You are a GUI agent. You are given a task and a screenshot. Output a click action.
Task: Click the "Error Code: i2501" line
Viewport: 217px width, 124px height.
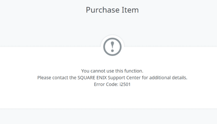pyautogui.click(x=112, y=85)
